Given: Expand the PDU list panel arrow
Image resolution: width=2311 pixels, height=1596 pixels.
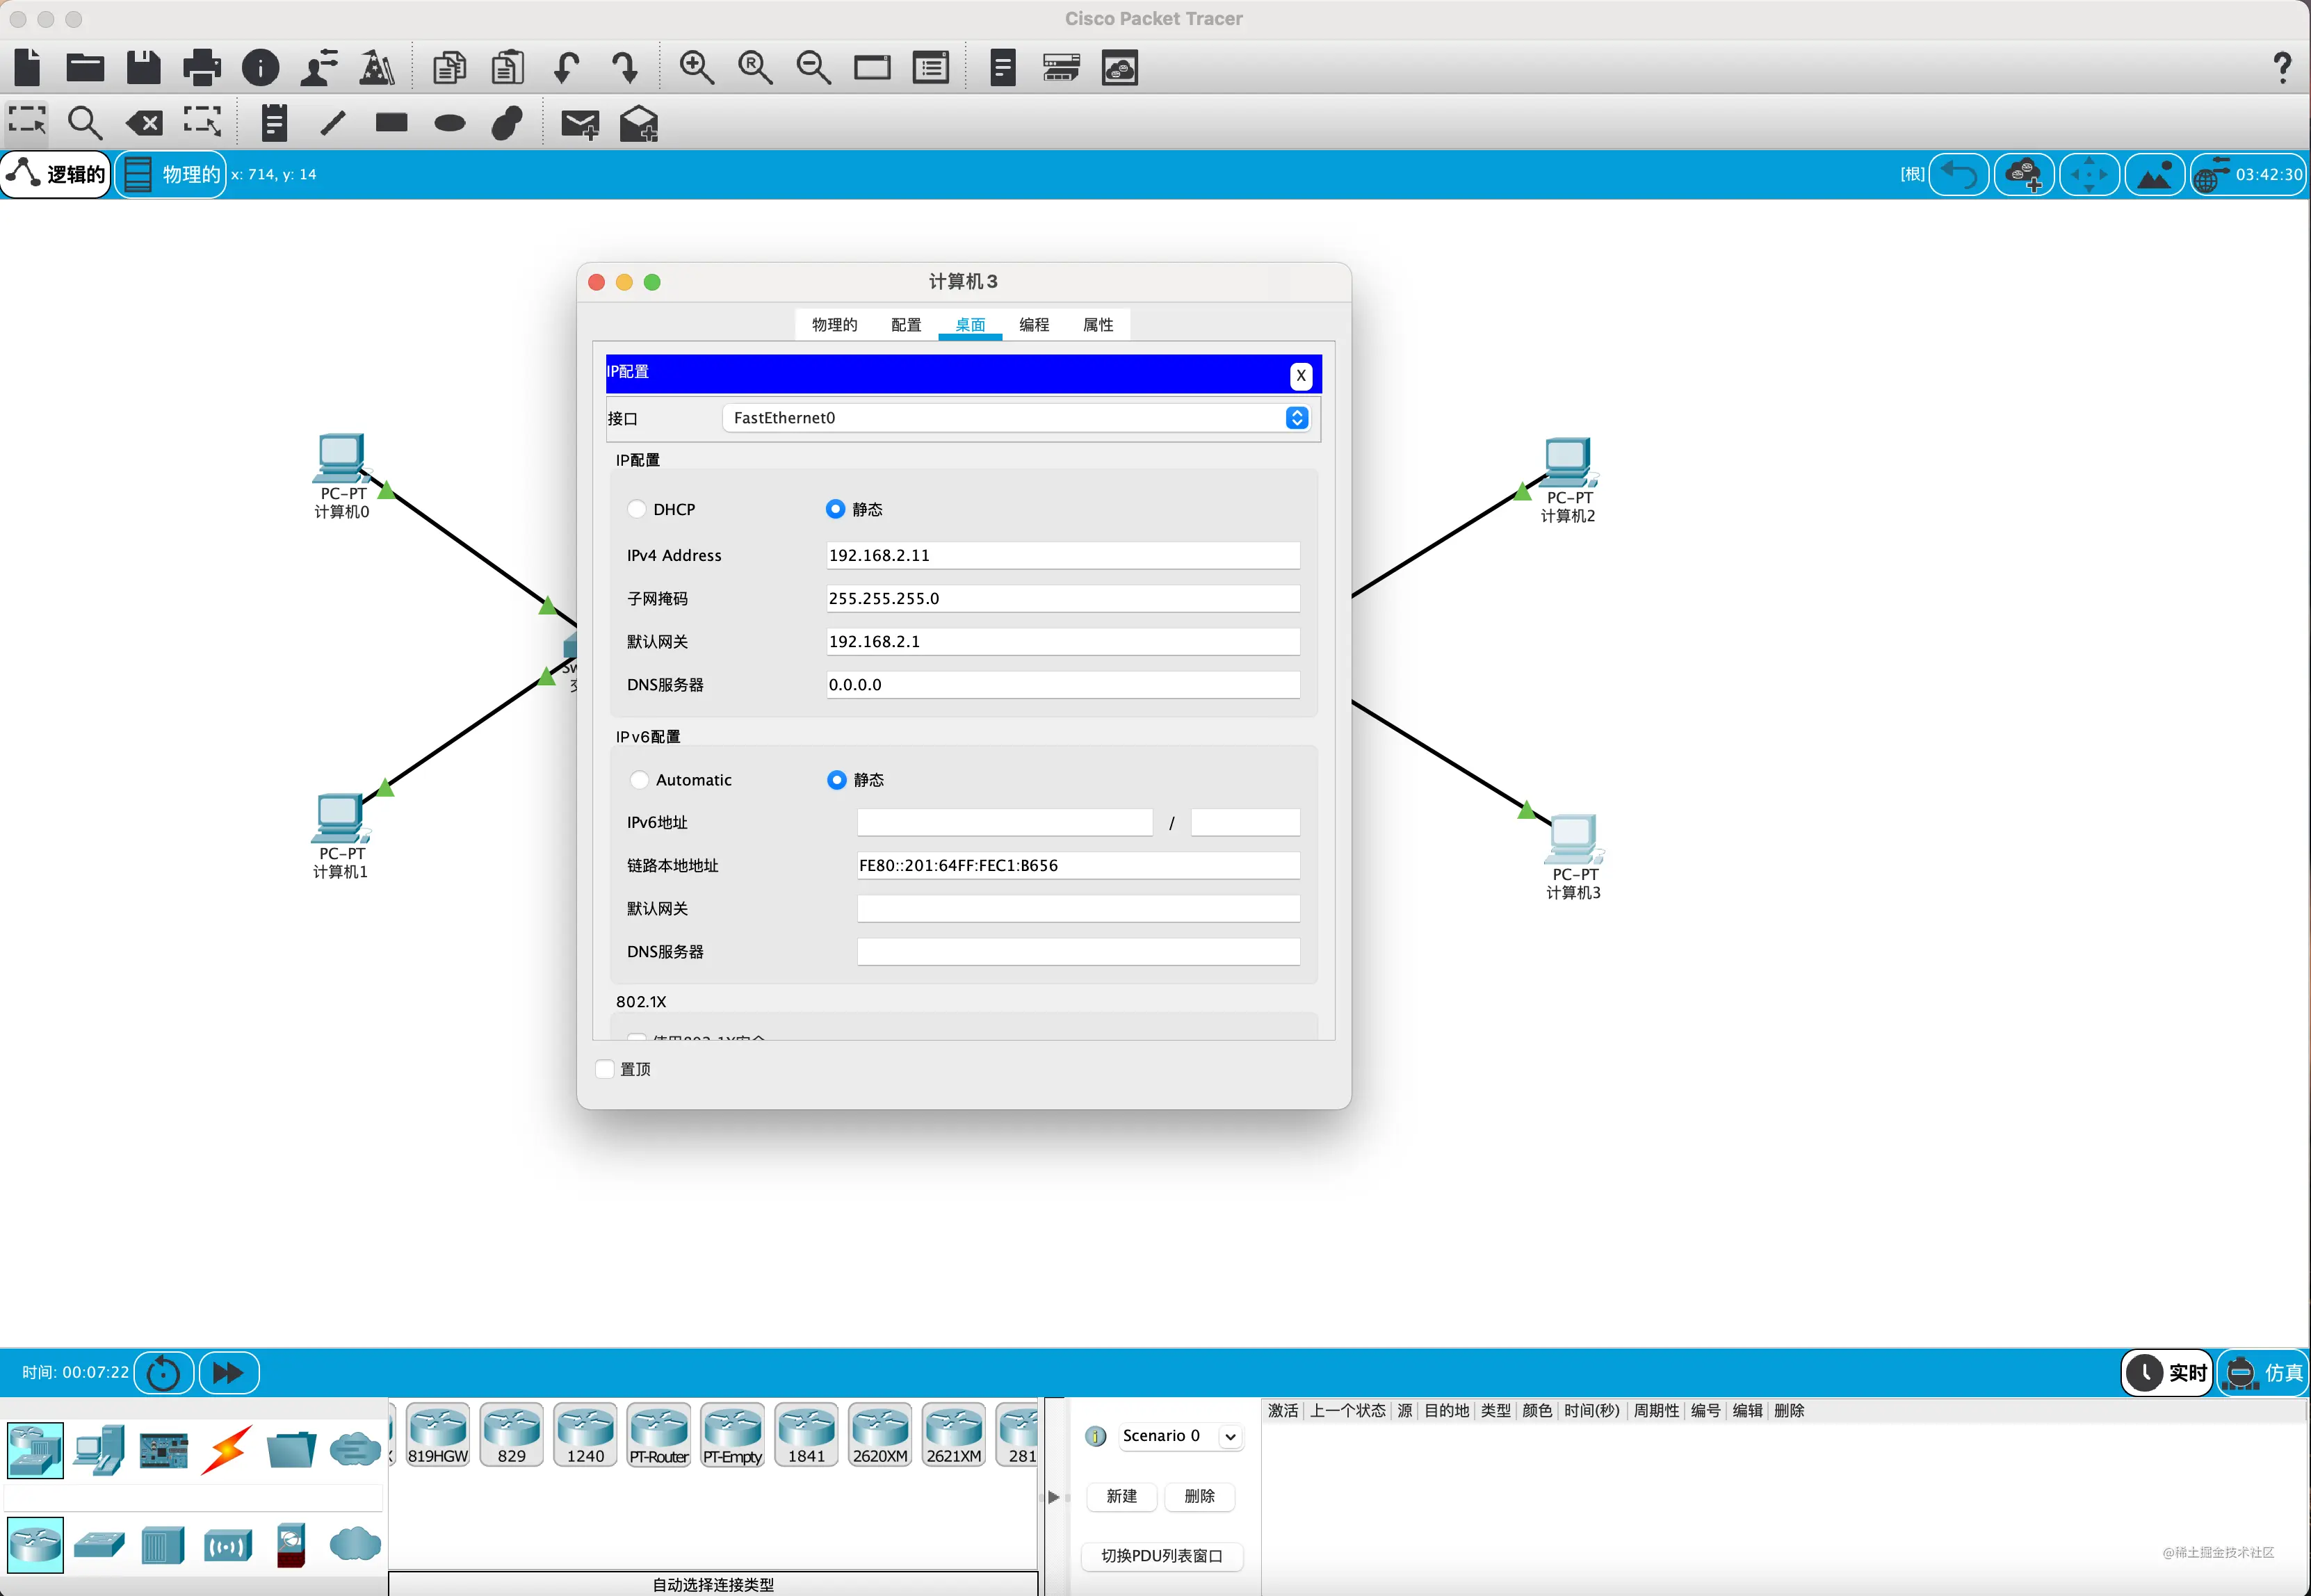Looking at the screenshot, I should click(1053, 1497).
